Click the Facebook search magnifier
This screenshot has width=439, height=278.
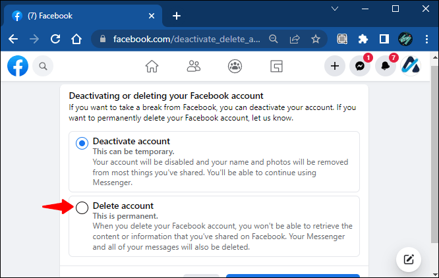click(43, 66)
